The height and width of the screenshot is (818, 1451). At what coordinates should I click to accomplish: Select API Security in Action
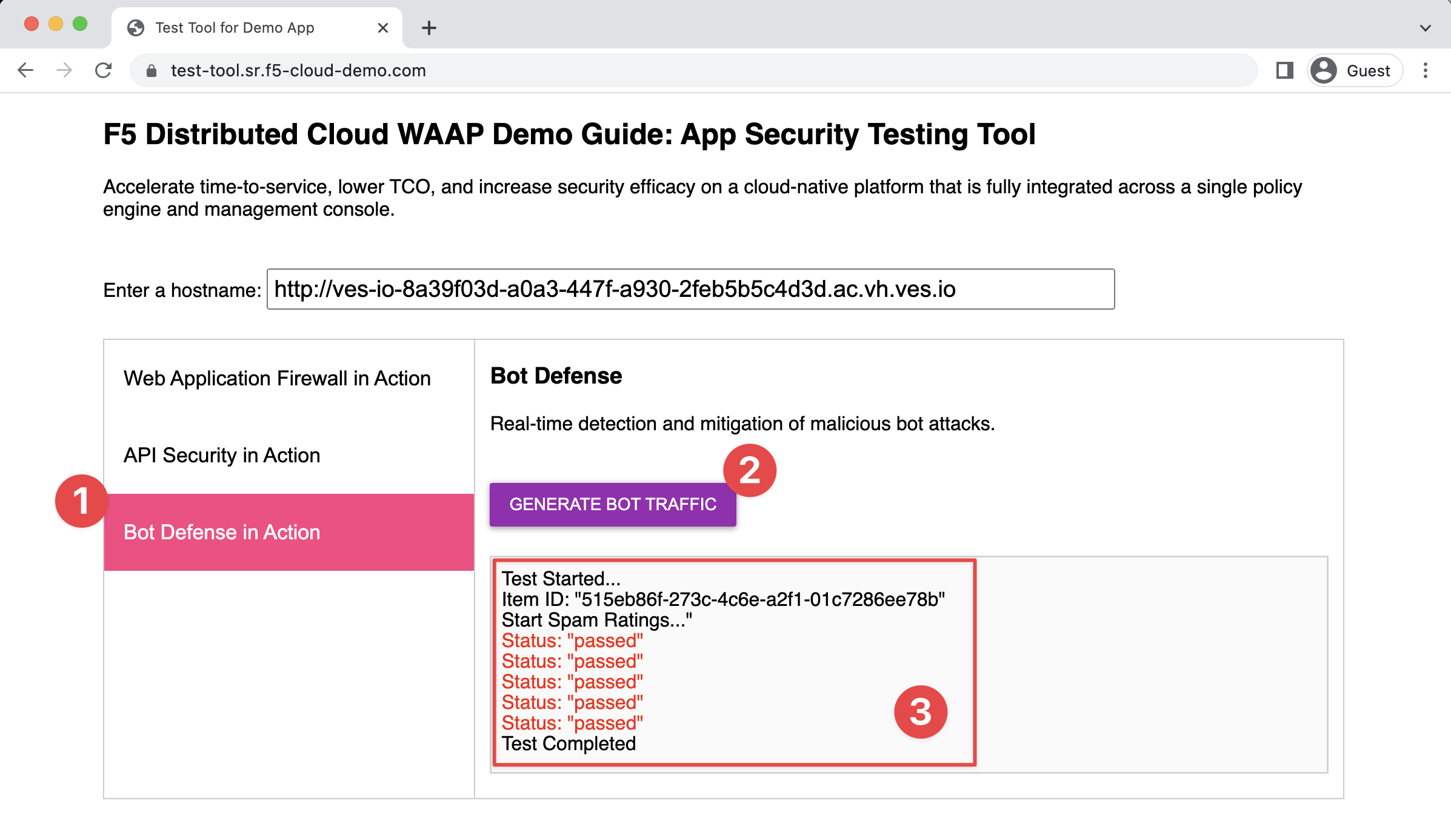coord(222,455)
